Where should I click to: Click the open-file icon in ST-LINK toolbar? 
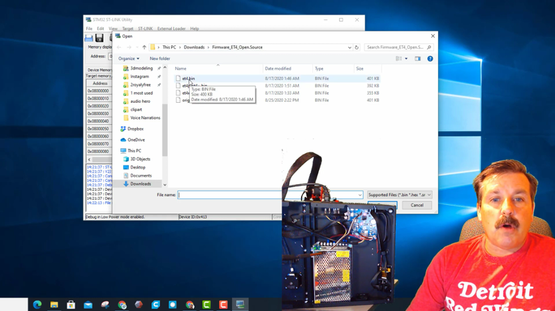[x=89, y=38]
